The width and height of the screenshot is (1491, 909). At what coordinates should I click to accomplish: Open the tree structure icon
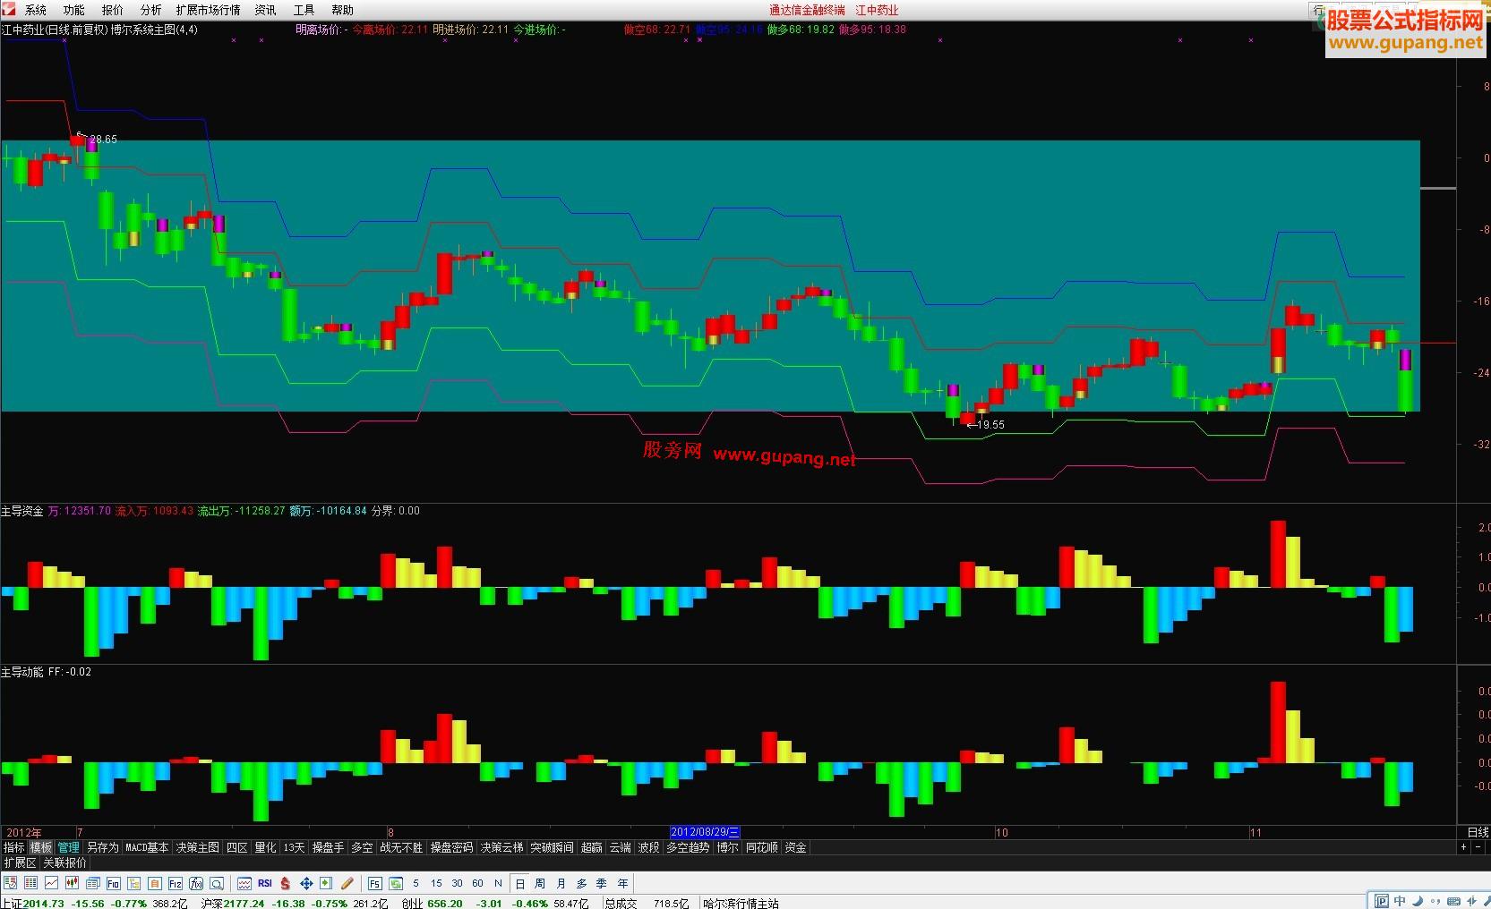(133, 883)
